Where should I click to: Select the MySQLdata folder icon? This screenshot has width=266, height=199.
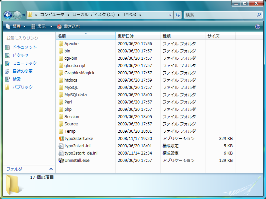(x=61, y=95)
